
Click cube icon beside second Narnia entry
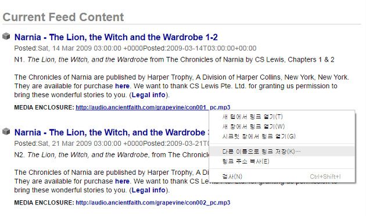pos(6,132)
